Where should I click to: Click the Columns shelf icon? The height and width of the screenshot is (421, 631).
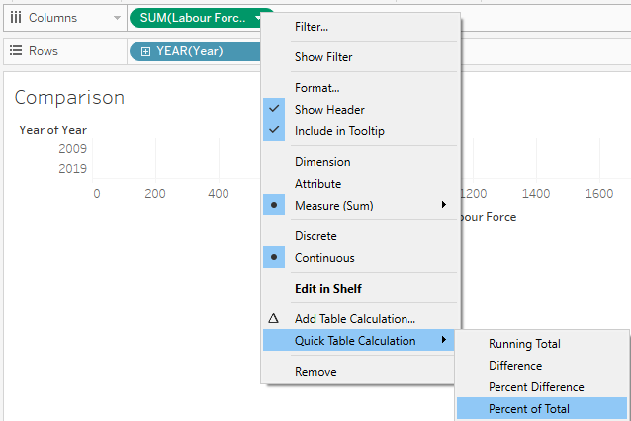coord(15,18)
